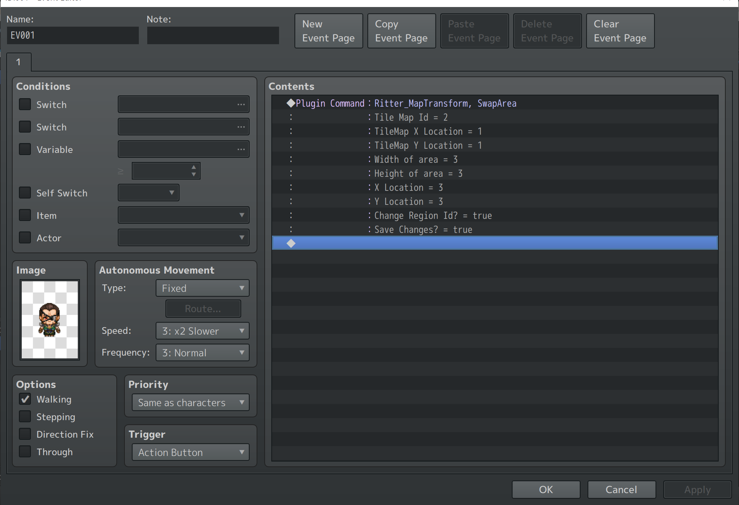This screenshot has height=505, width=739.
Task: Select the "TileMap X Location = 1" line
Action: (x=495, y=131)
